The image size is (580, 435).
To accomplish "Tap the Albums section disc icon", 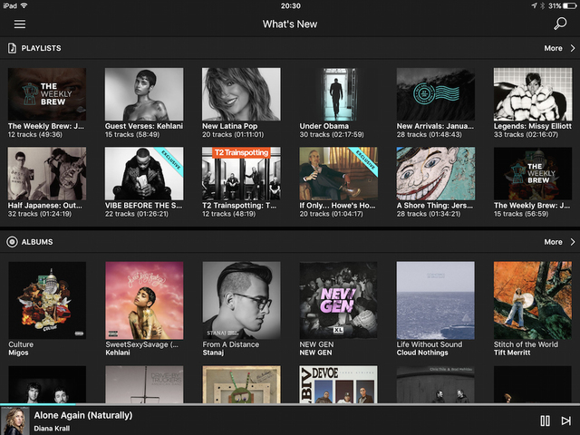I will tap(12, 242).
